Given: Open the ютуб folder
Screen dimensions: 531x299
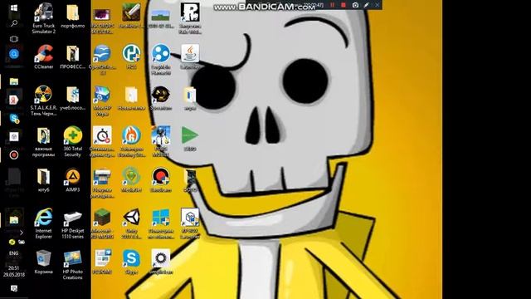Looking at the screenshot, I should pos(43,180).
